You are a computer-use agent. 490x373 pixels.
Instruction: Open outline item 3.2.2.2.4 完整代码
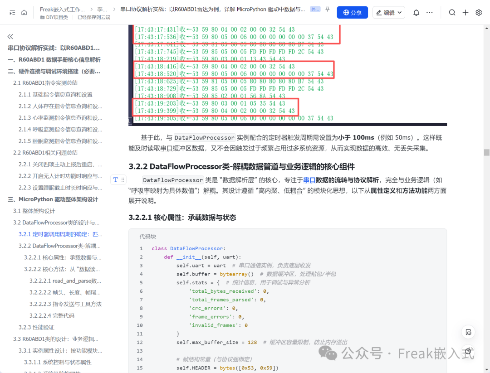coord(52,315)
